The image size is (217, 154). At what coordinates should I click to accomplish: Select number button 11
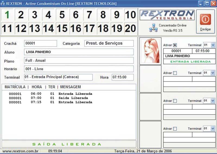pyautogui.click(x=7, y=28)
